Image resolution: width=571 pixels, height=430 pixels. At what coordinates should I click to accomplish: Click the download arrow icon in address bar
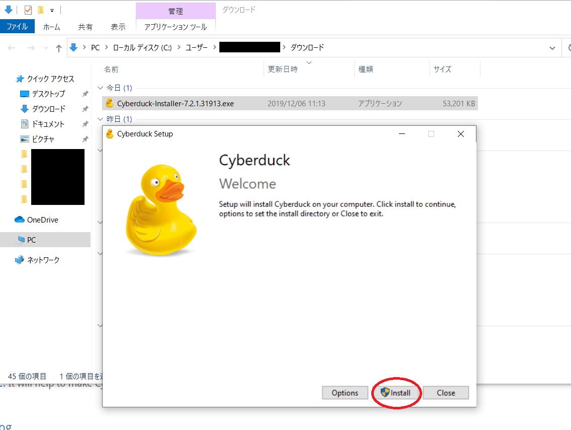[73, 47]
